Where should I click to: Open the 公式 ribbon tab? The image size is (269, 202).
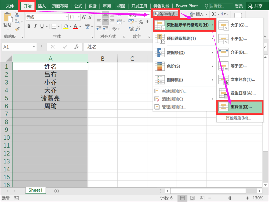click(78, 6)
